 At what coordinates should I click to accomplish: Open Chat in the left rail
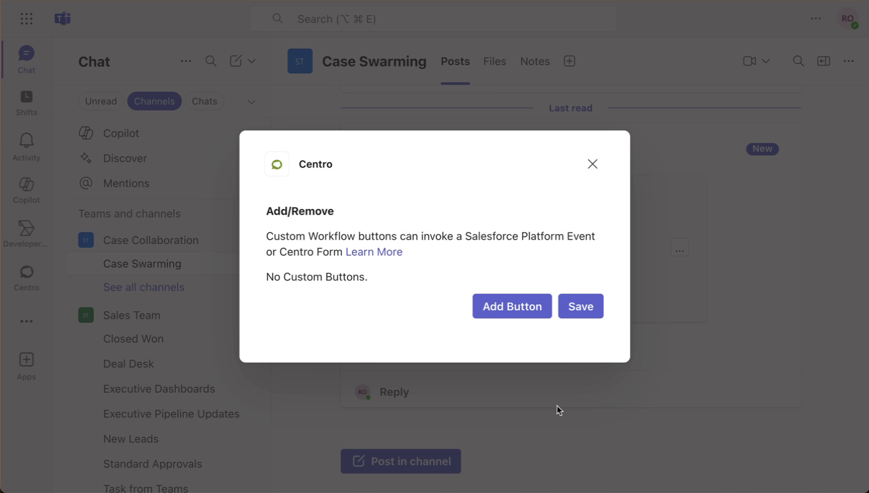26,59
